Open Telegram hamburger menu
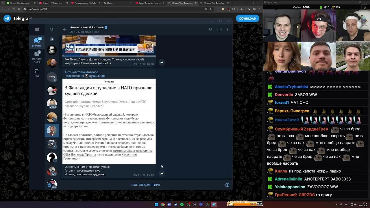 point(37,29)
